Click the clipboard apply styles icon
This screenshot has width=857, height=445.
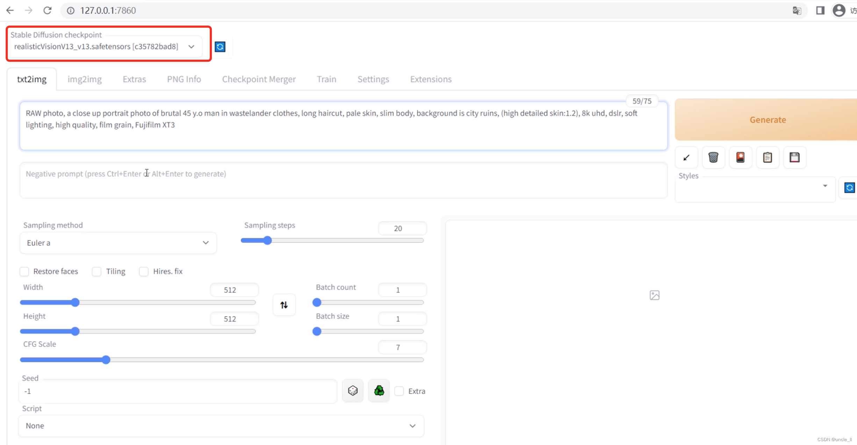pyautogui.click(x=767, y=158)
